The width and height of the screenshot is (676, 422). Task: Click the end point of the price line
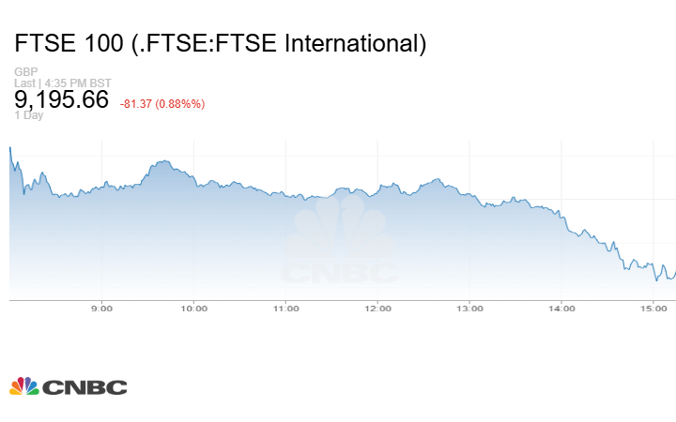(x=675, y=273)
